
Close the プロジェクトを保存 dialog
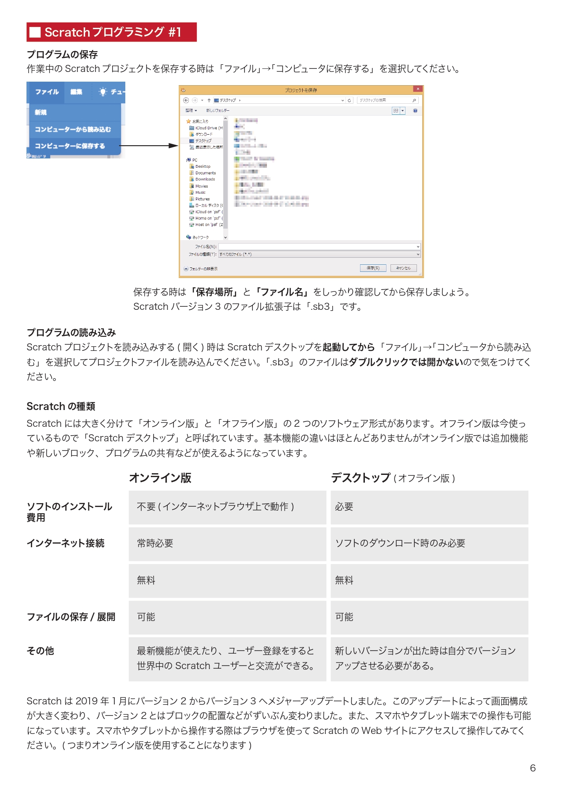click(418, 89)
